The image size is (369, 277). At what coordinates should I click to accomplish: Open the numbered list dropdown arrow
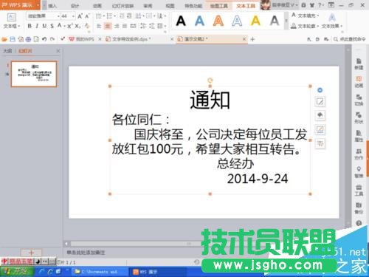coord(115,16)
